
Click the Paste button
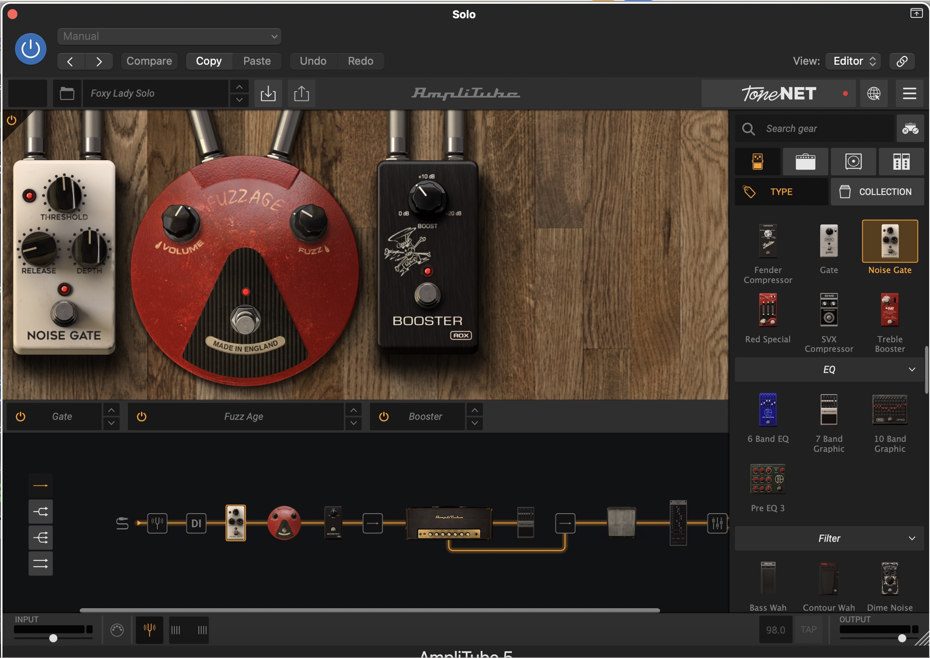coord(257,61)
